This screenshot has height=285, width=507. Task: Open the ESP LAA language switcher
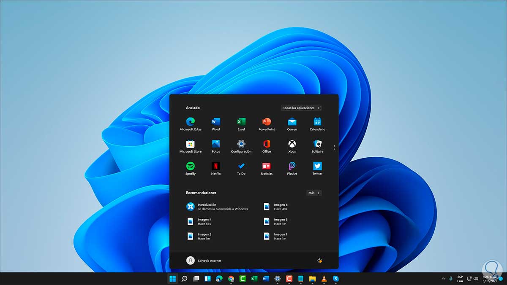coord(460,279)
